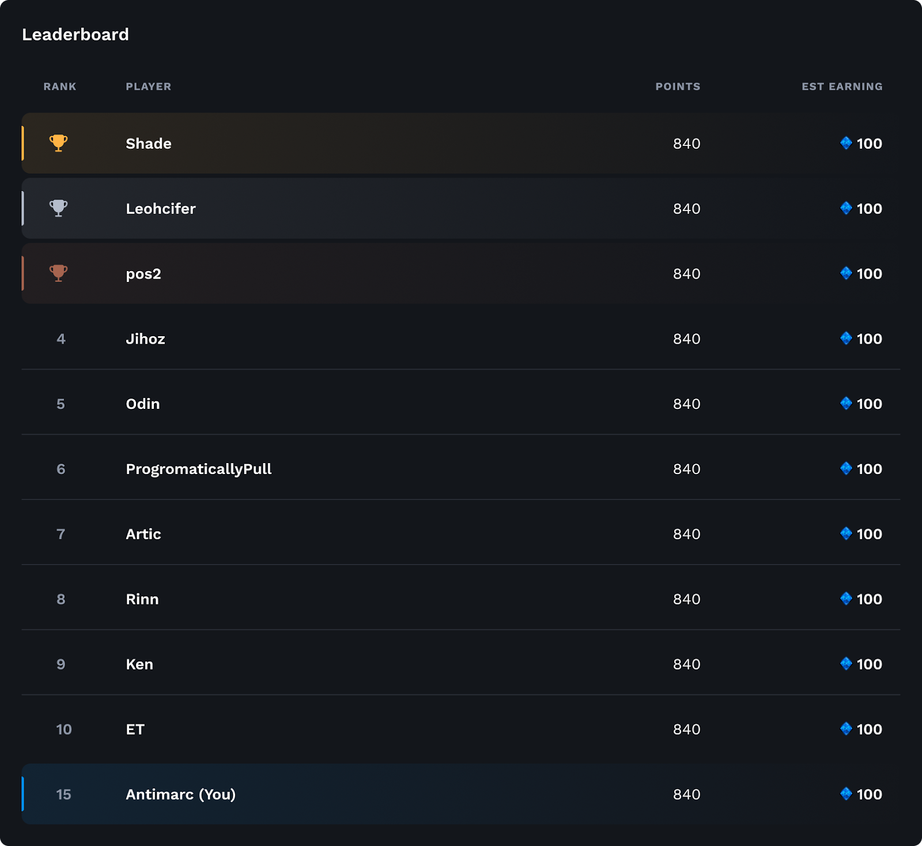This screenshot has height=846, width=922.
Task: Open player Leohcifer's name
Action: (161, 209)
